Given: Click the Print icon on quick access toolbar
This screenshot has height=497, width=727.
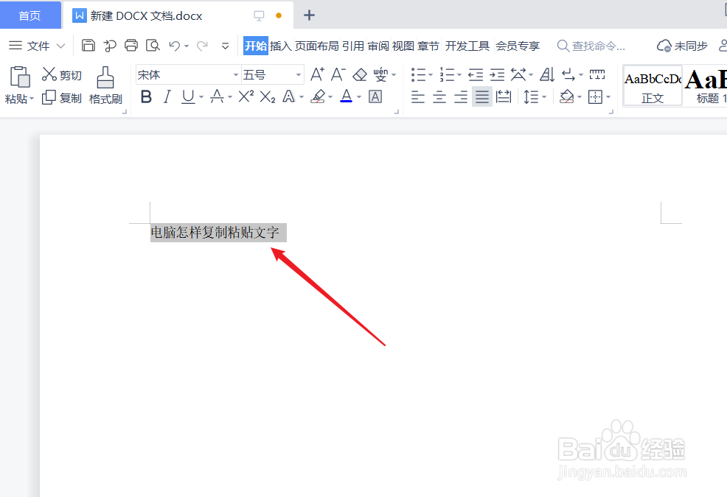Looking at the screenshot, I should pos(131,45).
